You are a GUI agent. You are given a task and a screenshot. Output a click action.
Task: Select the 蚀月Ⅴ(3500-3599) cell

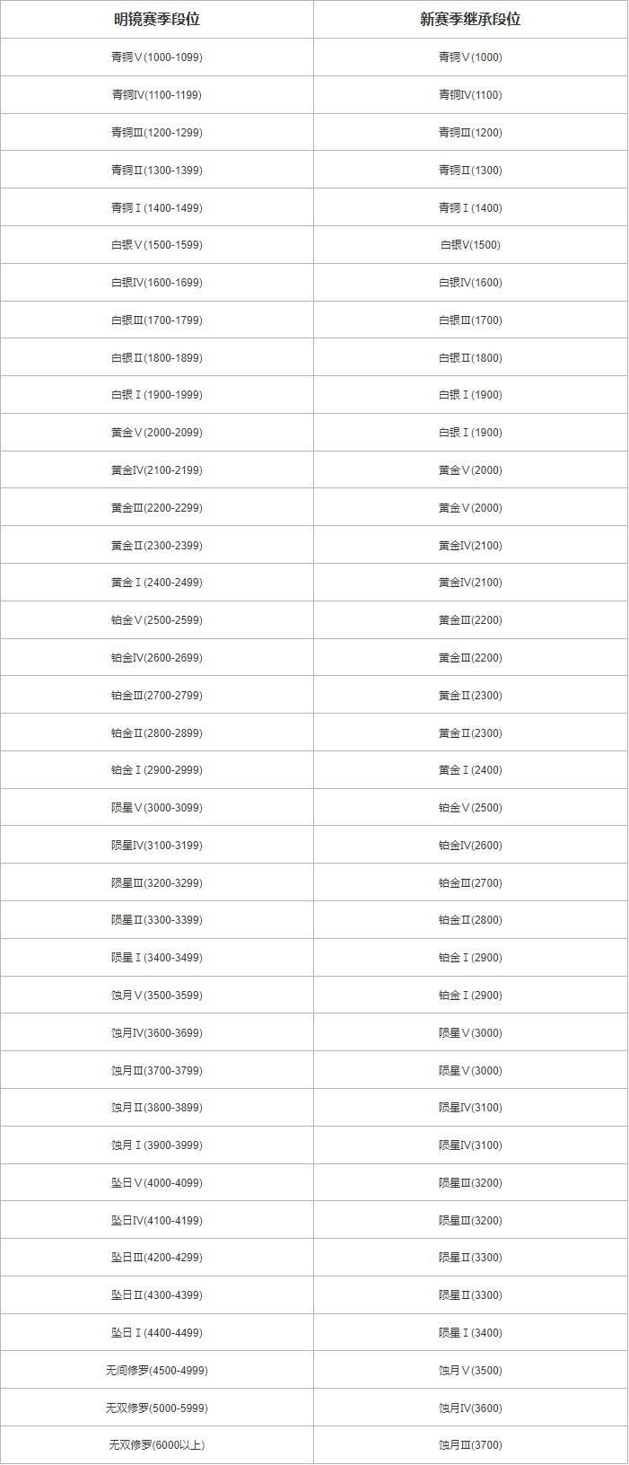157,996
